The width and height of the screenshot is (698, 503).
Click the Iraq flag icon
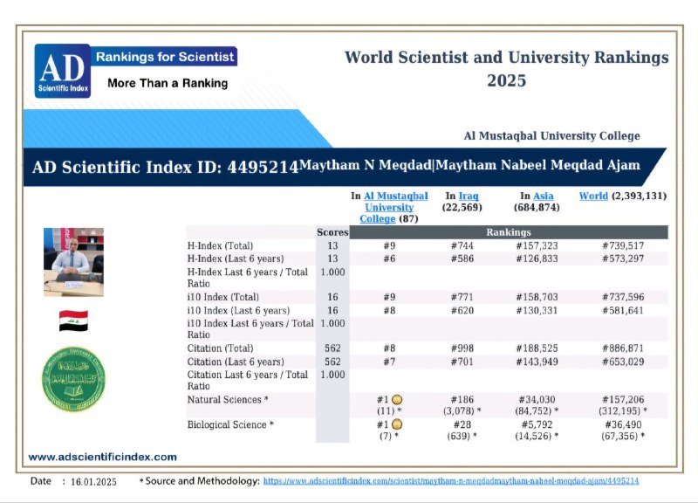pos(73,320)
